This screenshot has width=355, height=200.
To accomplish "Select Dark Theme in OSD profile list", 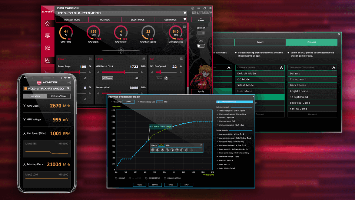I will click(298, 85).
